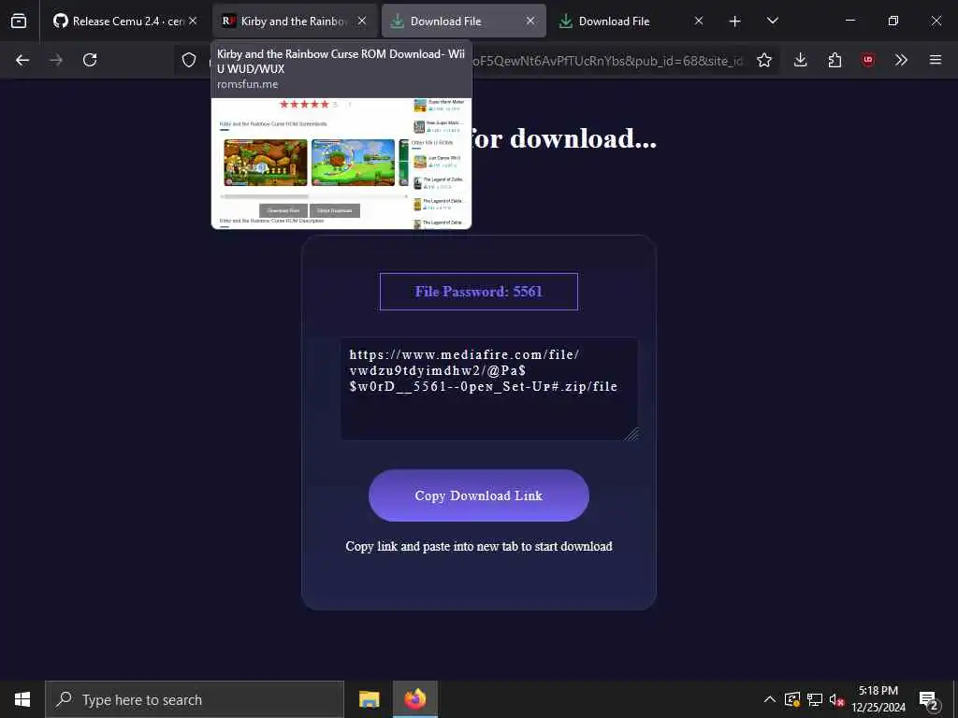This screenshot has width=958, height=718.
Task: Open the muted volume tray icon
Action: tap(836, 699)
